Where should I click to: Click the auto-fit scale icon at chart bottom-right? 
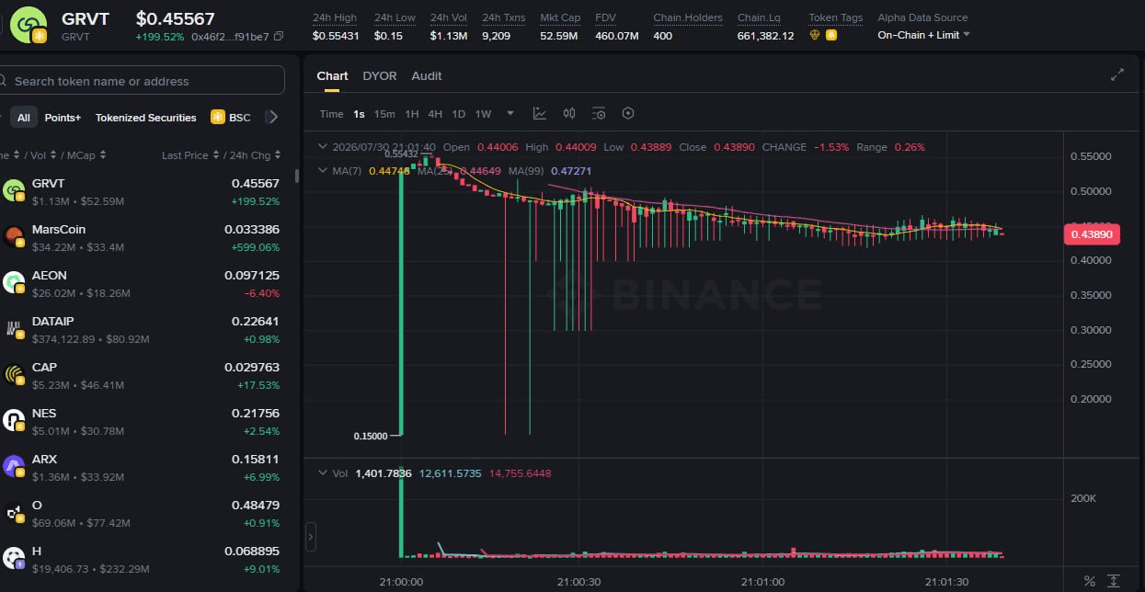point(1114,581)
